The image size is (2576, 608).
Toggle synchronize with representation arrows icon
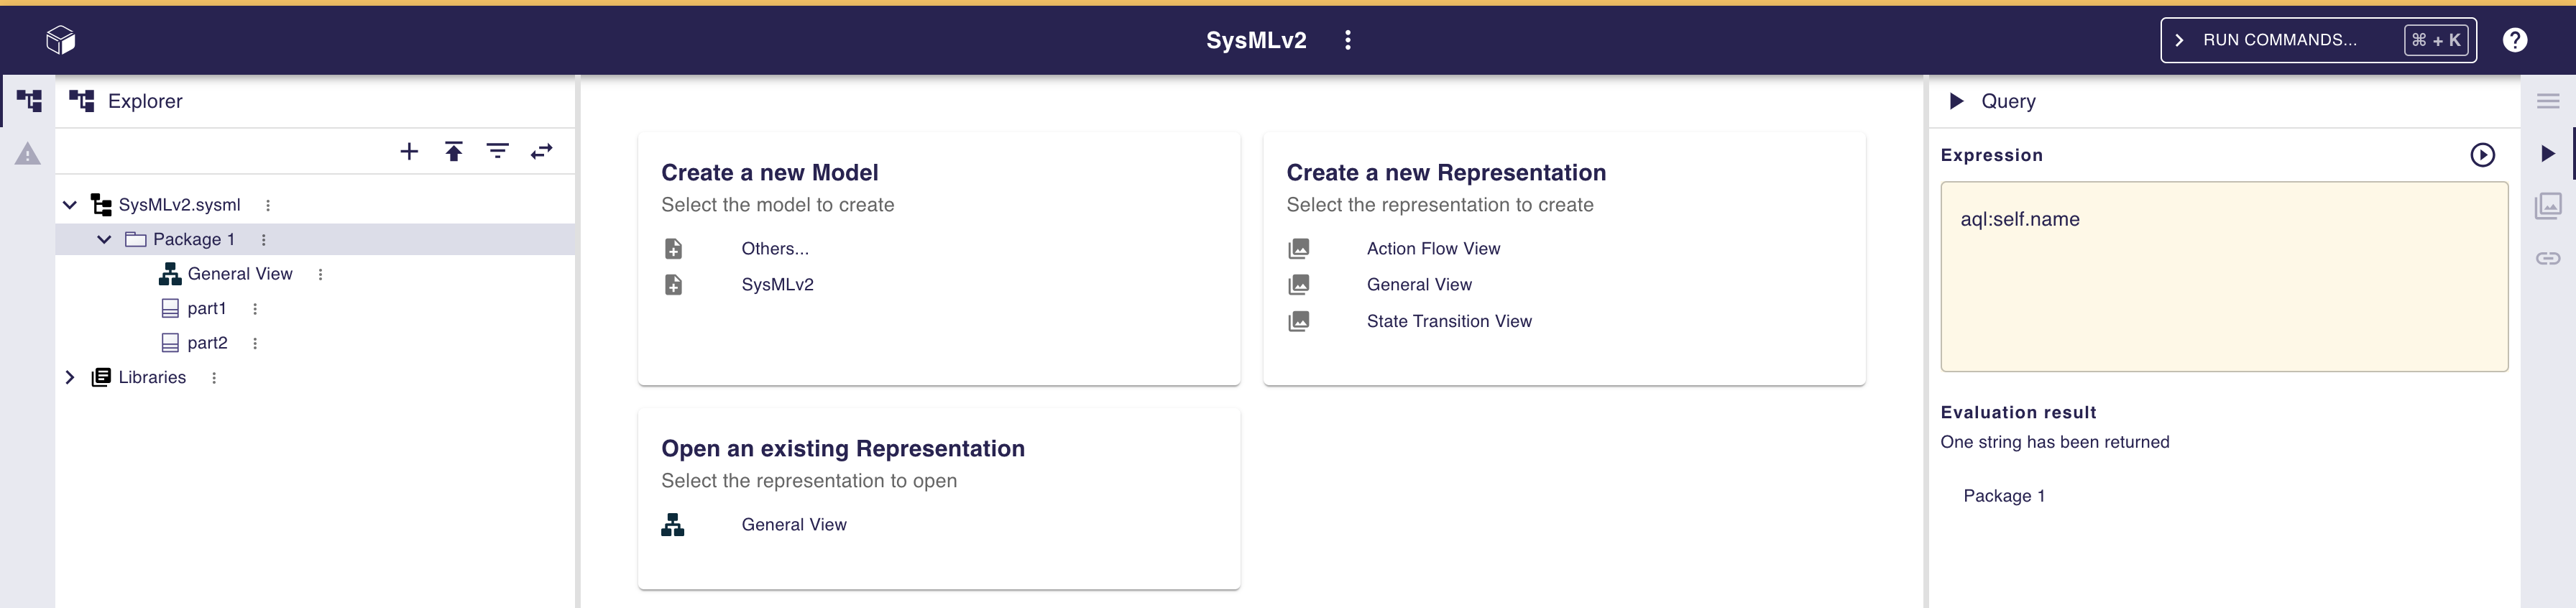(541, 152)
